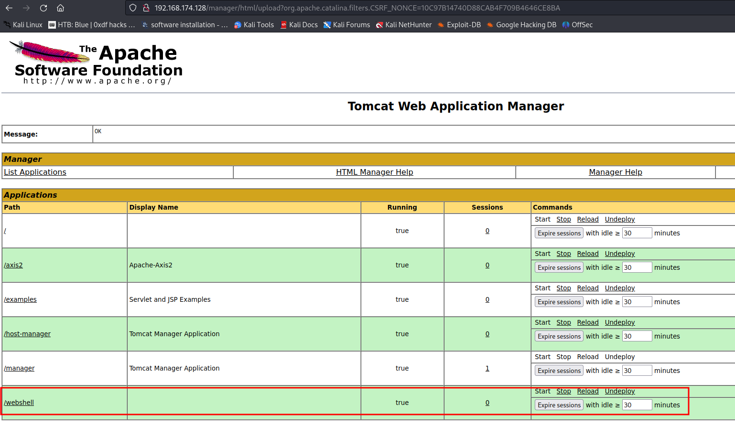Open the /examples application path
Image resolution: width=735 pixels, height=425 pixels.
coord(20,299)
